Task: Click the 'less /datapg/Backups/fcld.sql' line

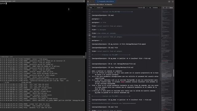Action: click(113, 68)
